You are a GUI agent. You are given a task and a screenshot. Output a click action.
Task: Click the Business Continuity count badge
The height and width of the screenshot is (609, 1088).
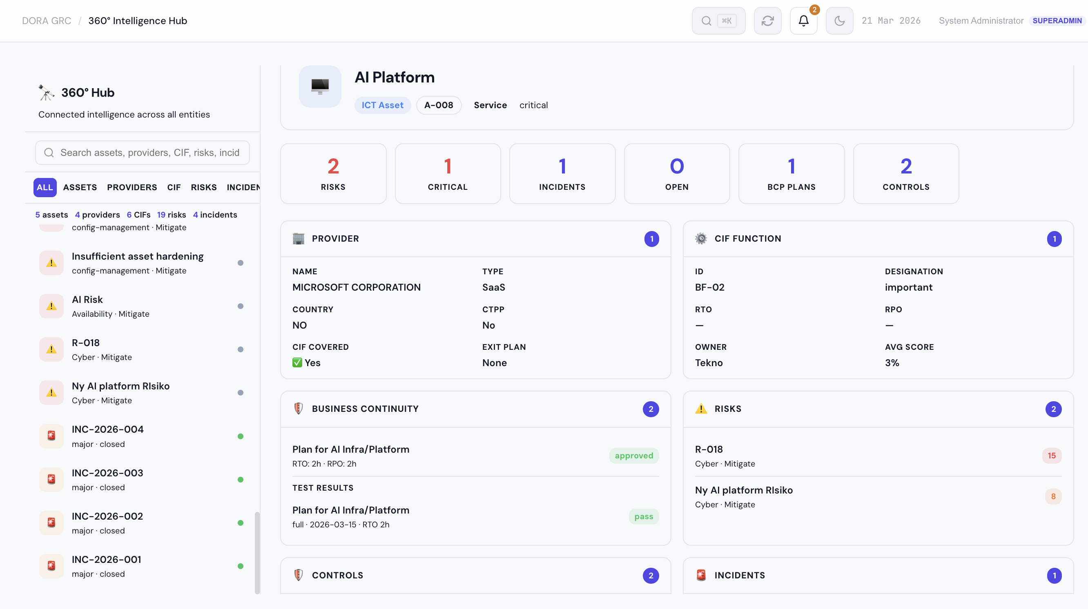coord(651,409)
